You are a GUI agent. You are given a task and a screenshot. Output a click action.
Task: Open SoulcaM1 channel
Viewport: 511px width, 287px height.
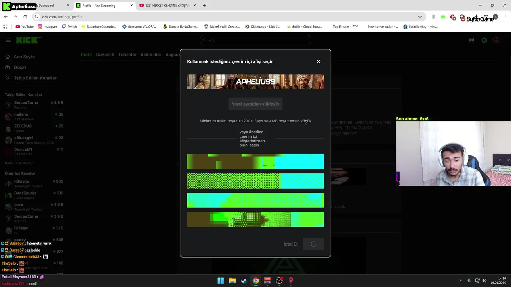[x=34, y=151]
